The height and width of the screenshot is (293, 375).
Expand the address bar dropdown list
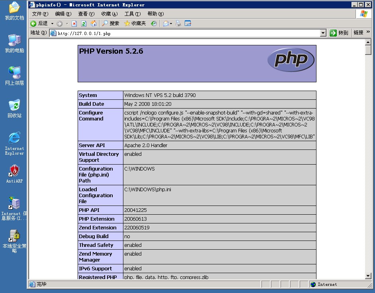coord(323,33)
